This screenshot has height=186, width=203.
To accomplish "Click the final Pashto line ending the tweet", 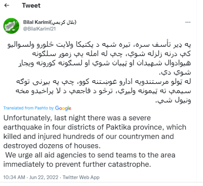I will (x=173, y=100).
